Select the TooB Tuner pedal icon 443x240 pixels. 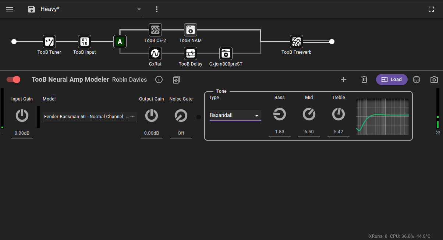pyautogui.click(x=49, y=42)
